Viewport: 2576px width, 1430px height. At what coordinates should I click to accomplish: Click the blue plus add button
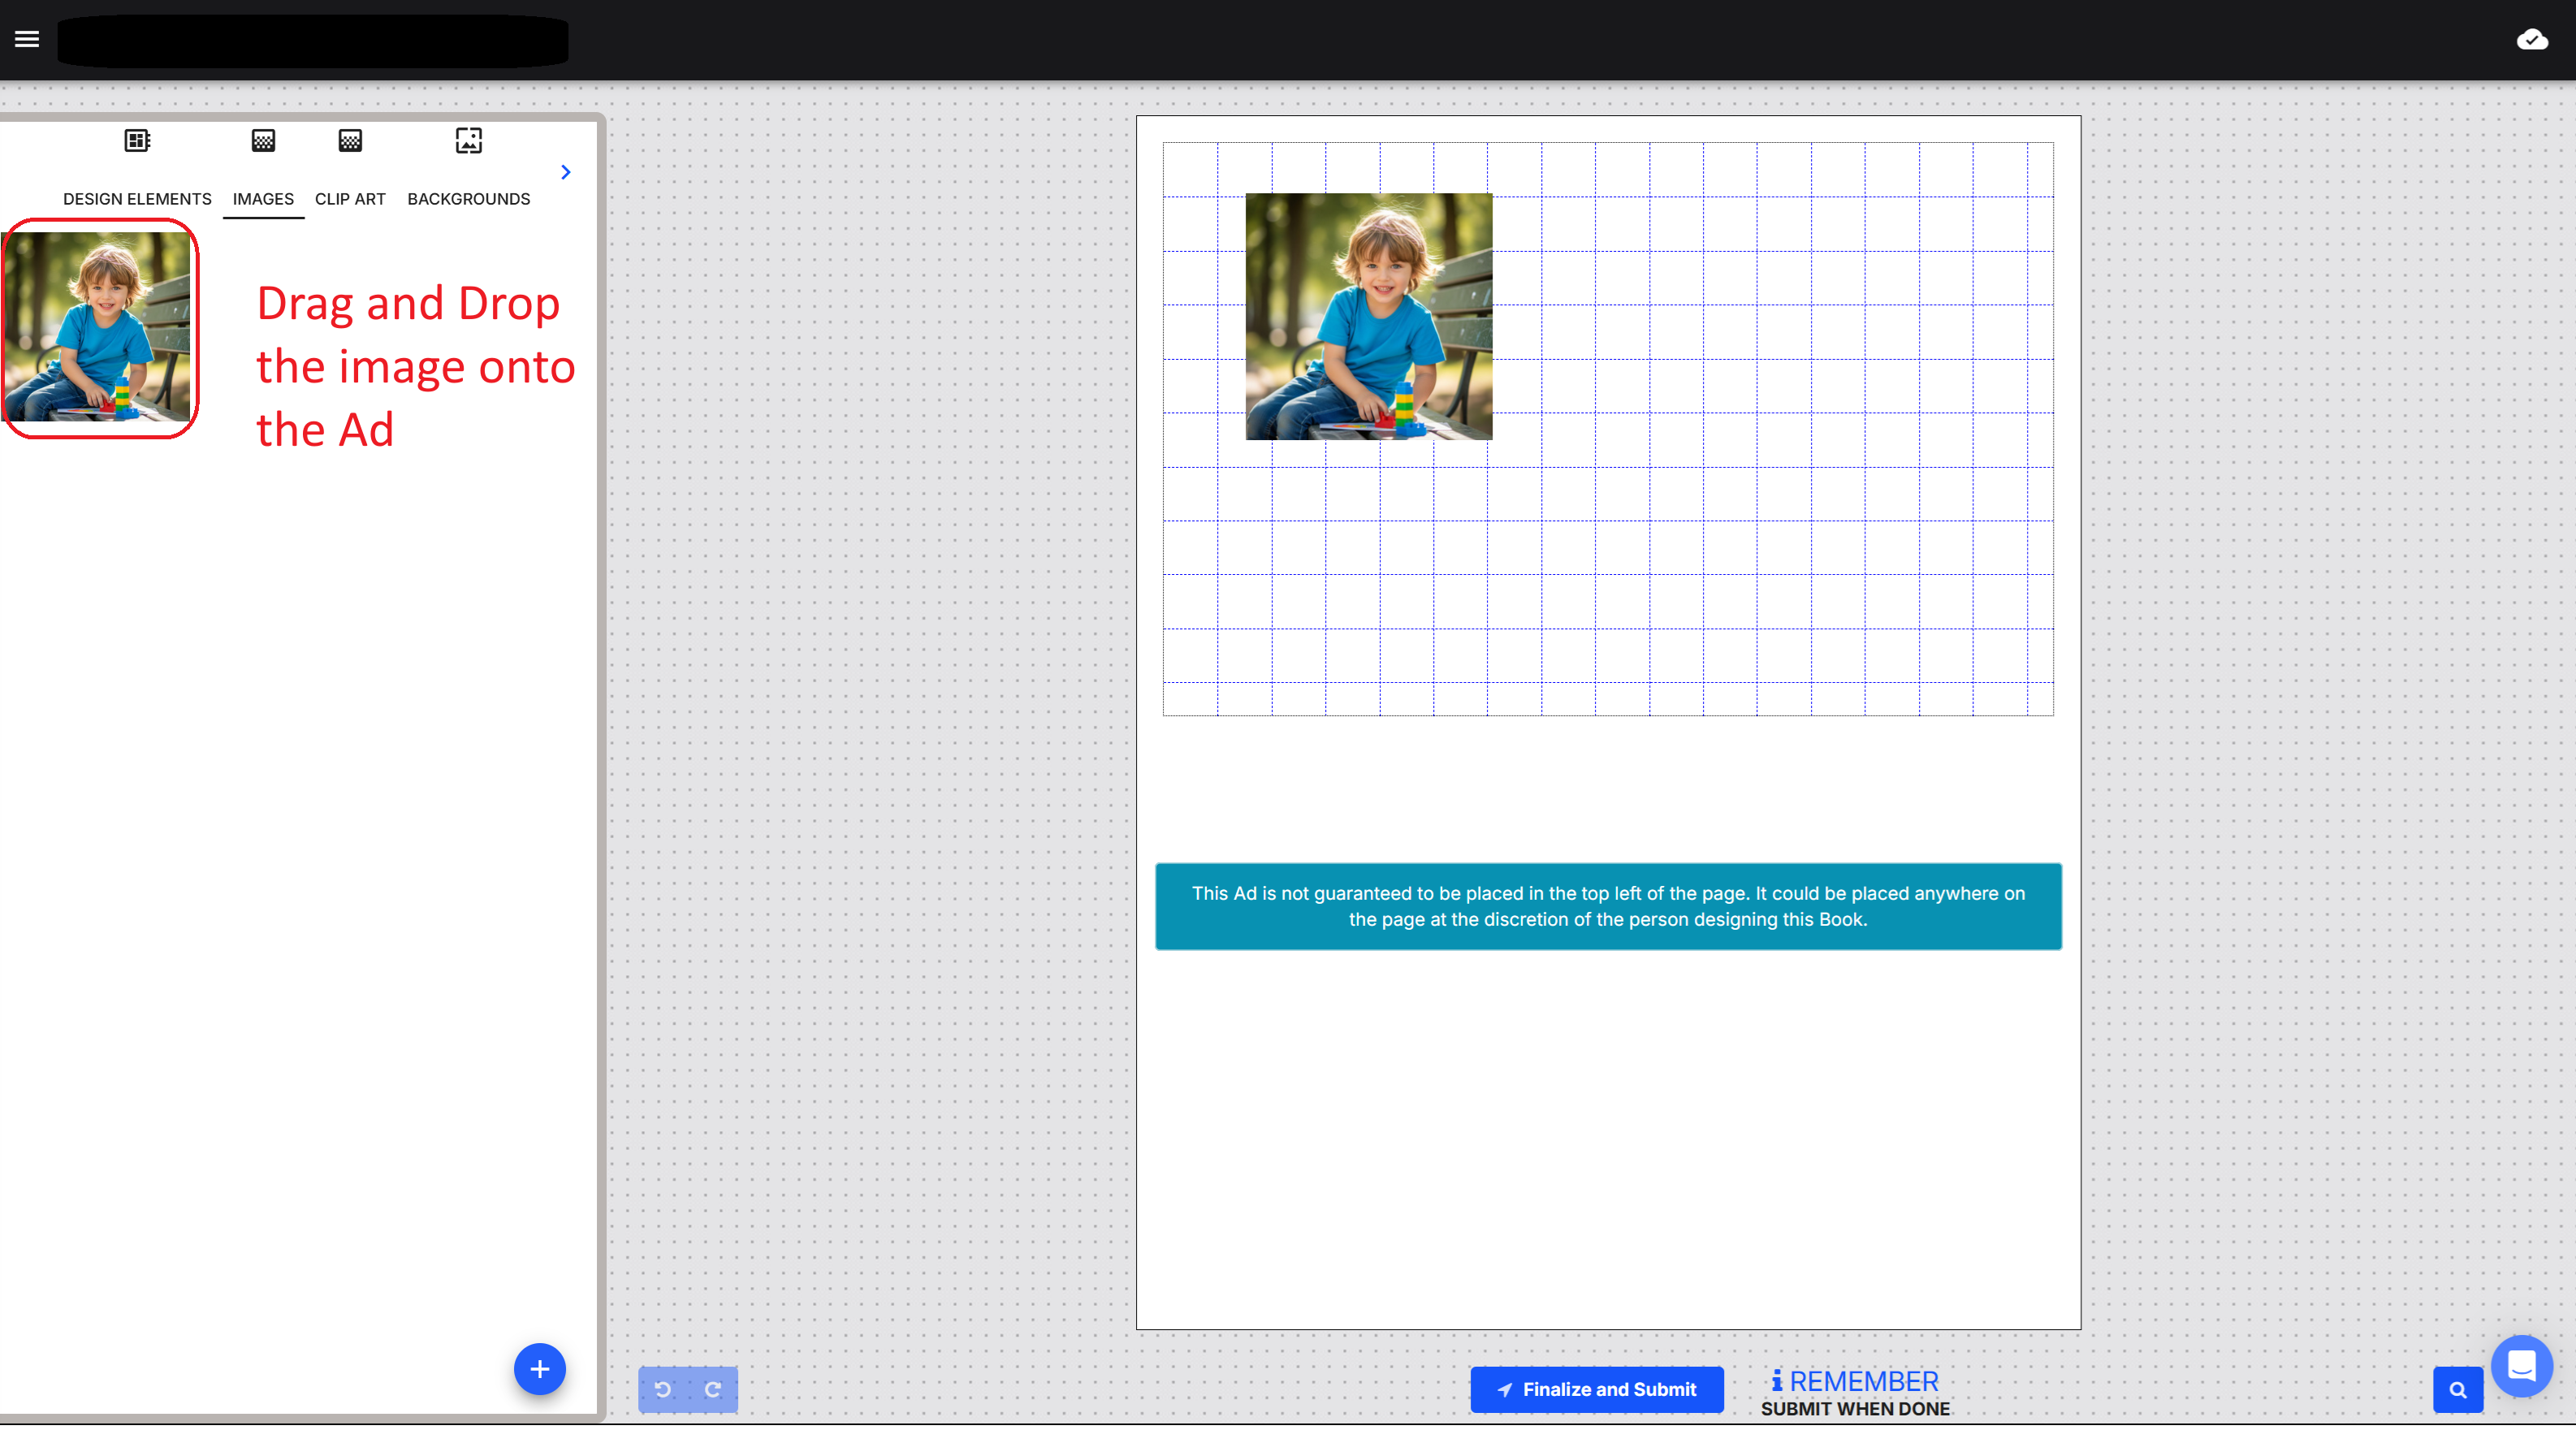[539, 1368]
